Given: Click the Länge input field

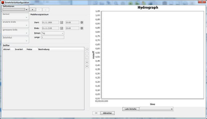Looking at the screenshot, I should pyautogui.click(x=53, y=37).
